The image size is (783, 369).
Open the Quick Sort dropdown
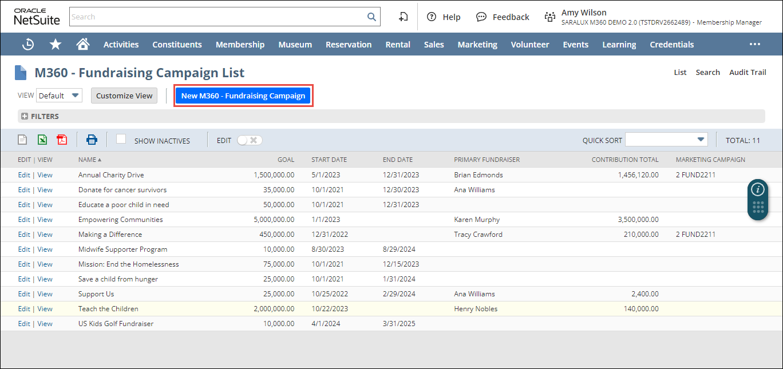(666, 140)
